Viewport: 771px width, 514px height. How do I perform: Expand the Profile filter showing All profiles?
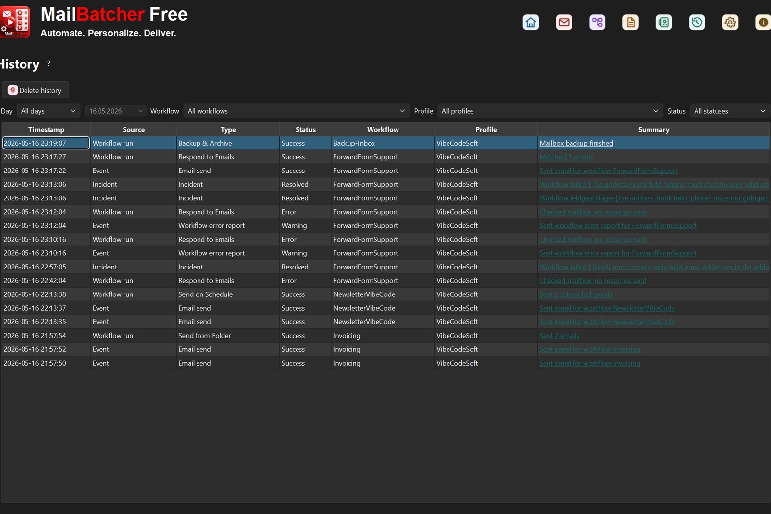pyautogui.click(x=550, y=111)
